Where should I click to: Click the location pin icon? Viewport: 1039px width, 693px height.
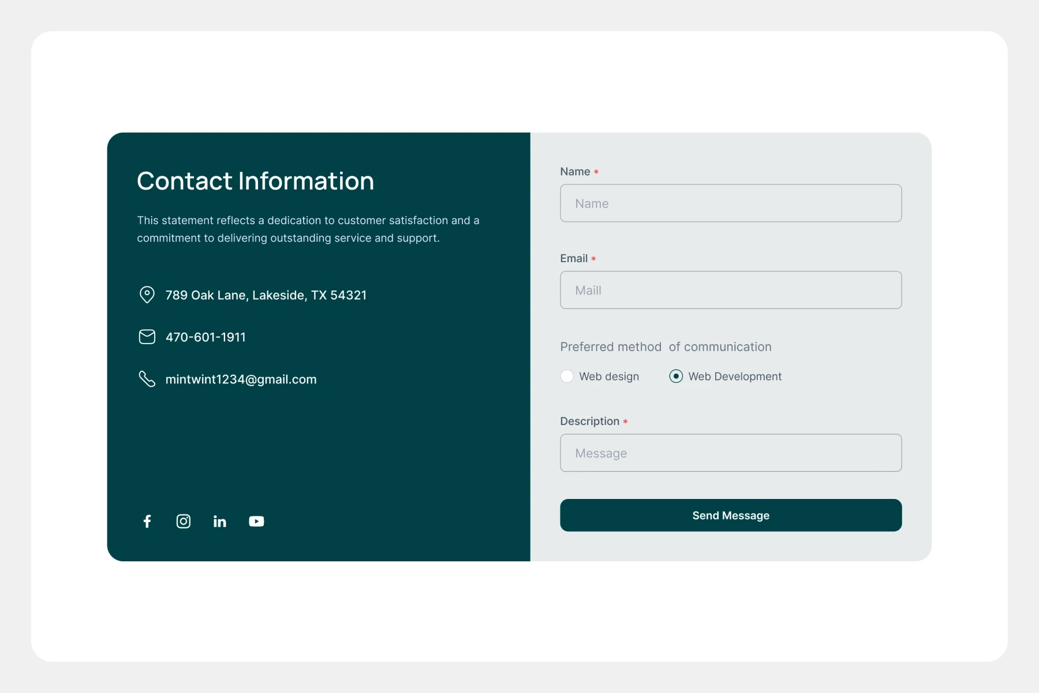[147, 295]
